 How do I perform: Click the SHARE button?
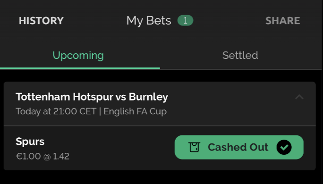[282, 21]
